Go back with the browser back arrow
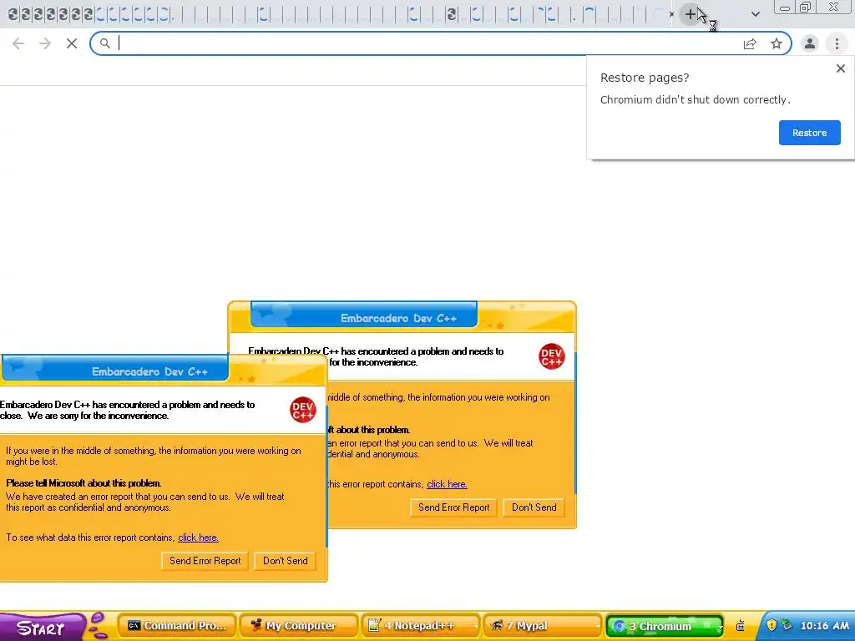This screenshot has height=641, width=855. coord(18,43)
